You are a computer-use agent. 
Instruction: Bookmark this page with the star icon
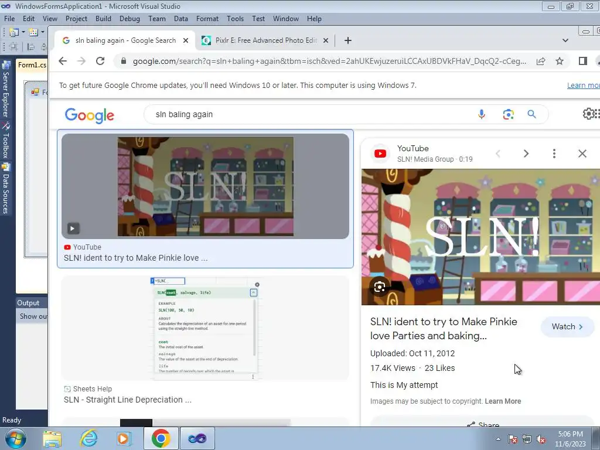point(560,61)
